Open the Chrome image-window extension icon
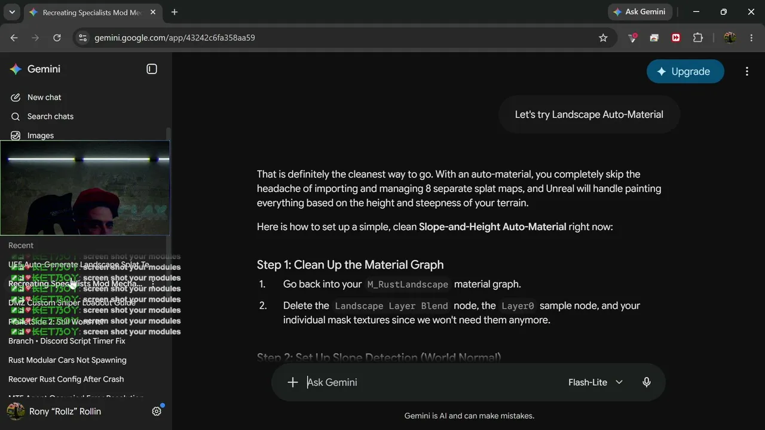The width and height of the screenshot is (765, 430). click(x=654, y=38)
